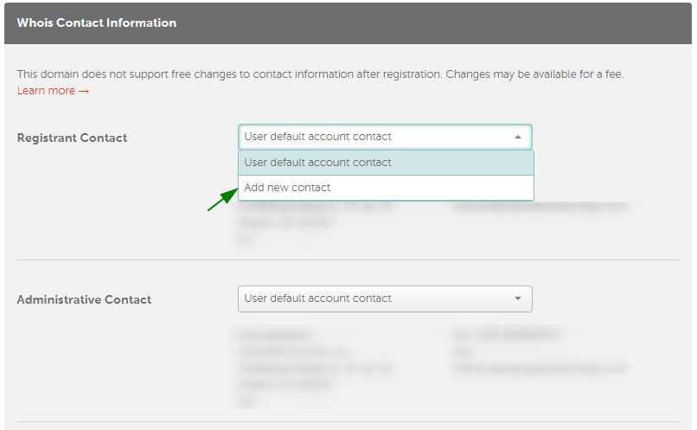This screenshot has width=697, height=430.
Task: Click the Whois Contact Information header bar
Action: [348, 23]
